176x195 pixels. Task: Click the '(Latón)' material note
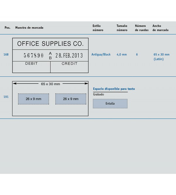tap(159, 59)
